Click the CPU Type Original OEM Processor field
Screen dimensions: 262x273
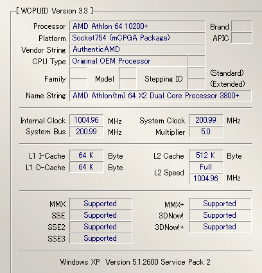pyautogui.click(x=128, y=61)
